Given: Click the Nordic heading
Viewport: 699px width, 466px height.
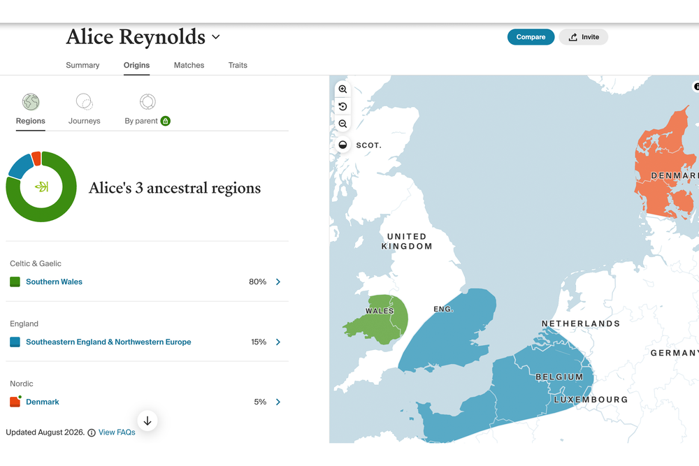Looking at the screenshot, I should (x=22, y=384).
